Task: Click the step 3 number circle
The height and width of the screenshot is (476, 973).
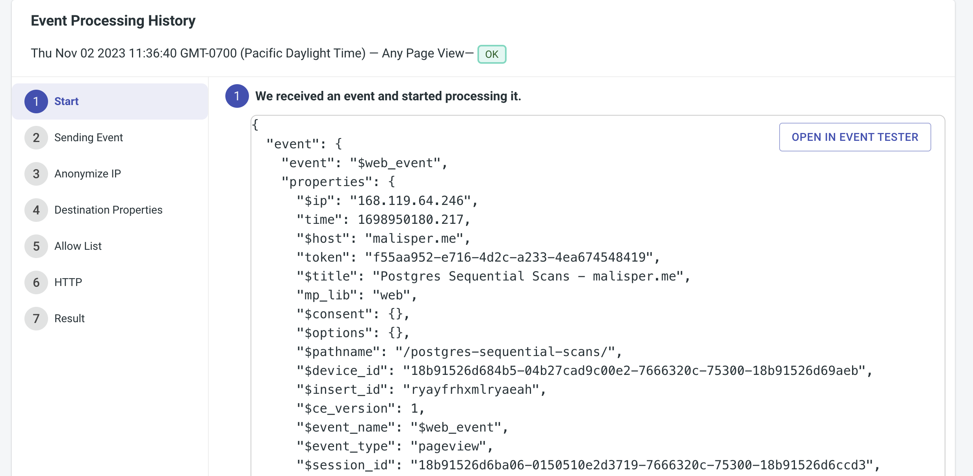Action: (x=36, y=174)
